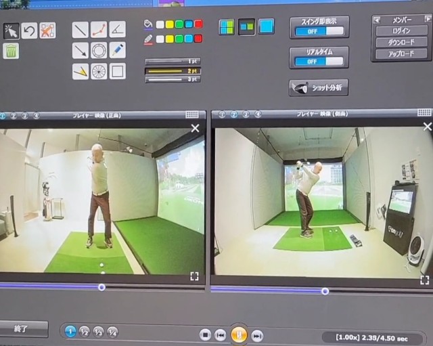Select the yellow V-angle tool

pos(81,72)
